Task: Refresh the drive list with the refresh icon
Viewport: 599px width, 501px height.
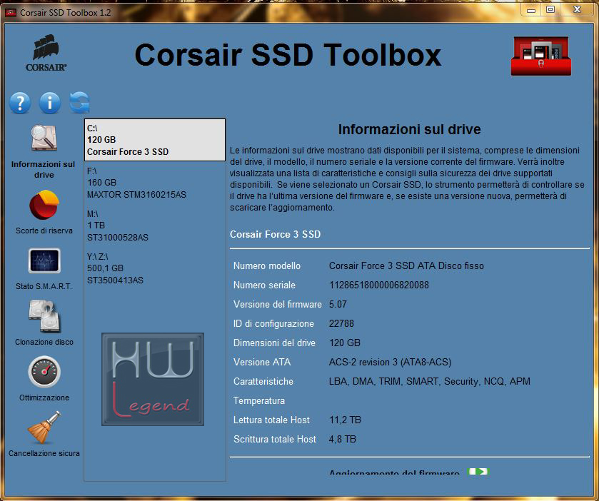Action: click(x=79, y=102)
